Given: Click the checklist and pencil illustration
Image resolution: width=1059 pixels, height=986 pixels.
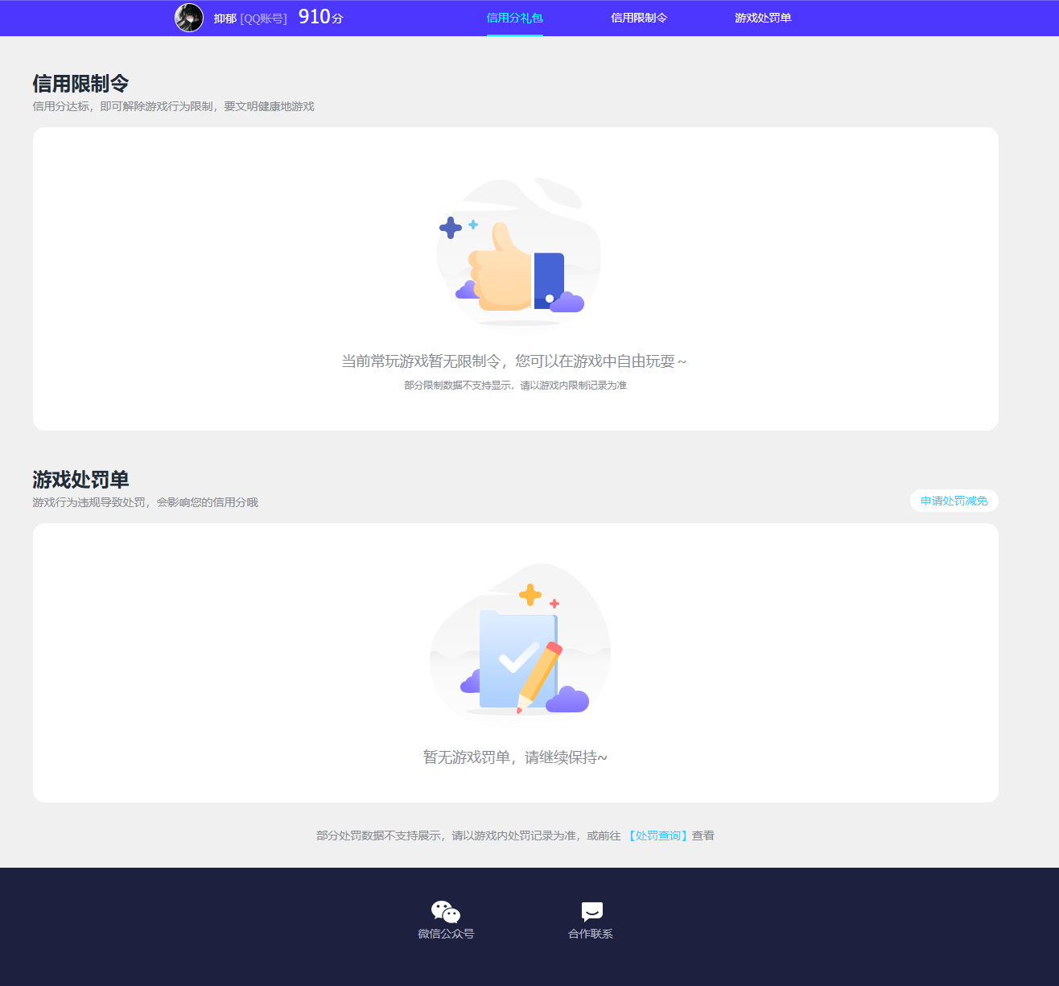Looking at the screenshot, I should click(x=519, y=644).
